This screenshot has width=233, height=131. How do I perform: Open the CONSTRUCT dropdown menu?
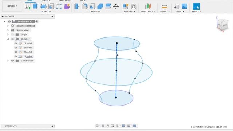[148, 11]
